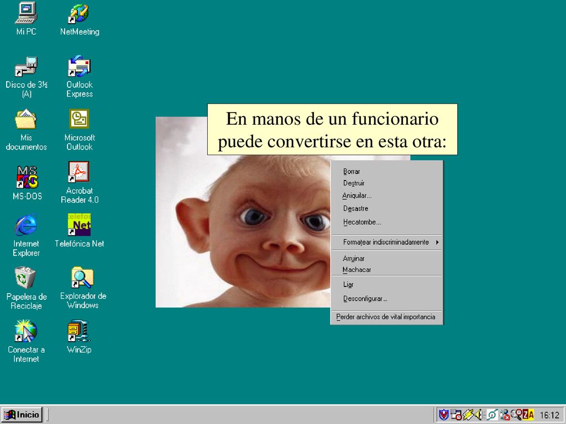
Task: Click the Winamp lightning bolt tray icon
Action: click(x=468, y=415)
